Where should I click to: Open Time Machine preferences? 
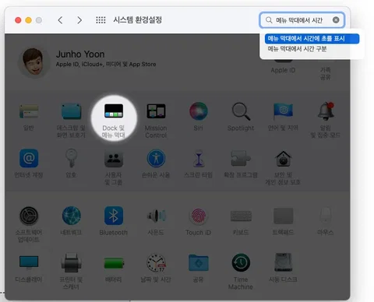tap(241, 272)
